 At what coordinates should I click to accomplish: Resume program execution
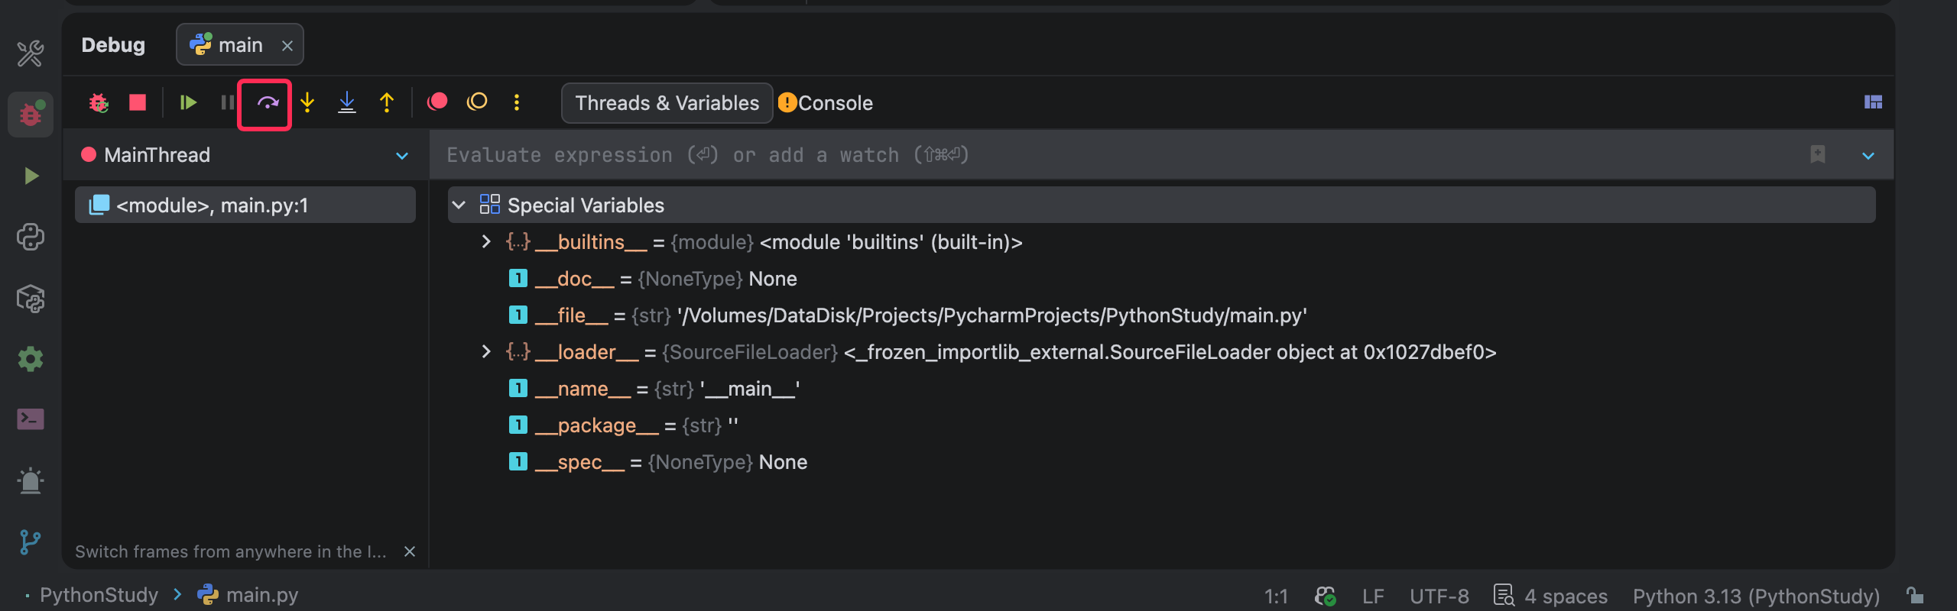pyautogui.click(x=188, y=102)
